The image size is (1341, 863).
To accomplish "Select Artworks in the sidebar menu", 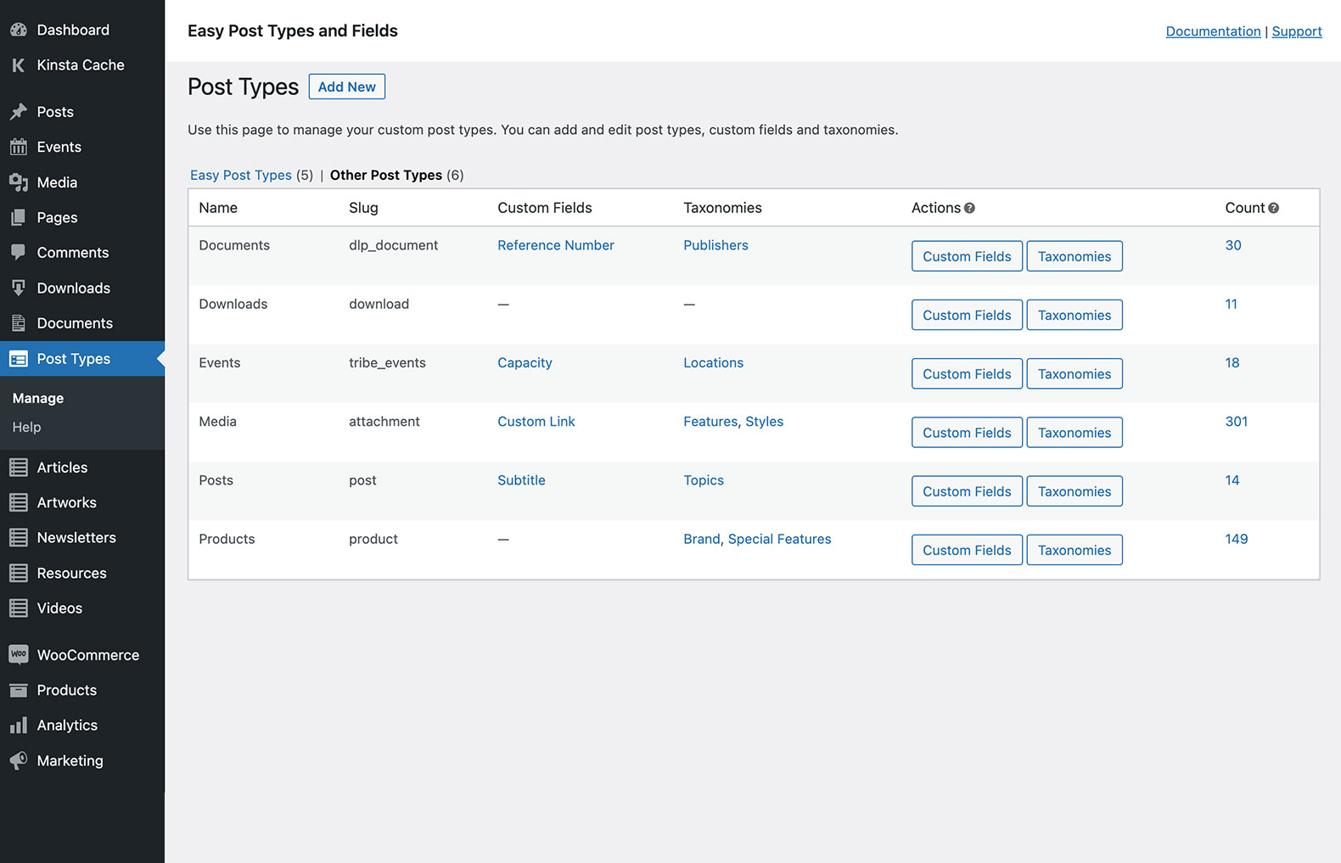I will tap(66, 502).
